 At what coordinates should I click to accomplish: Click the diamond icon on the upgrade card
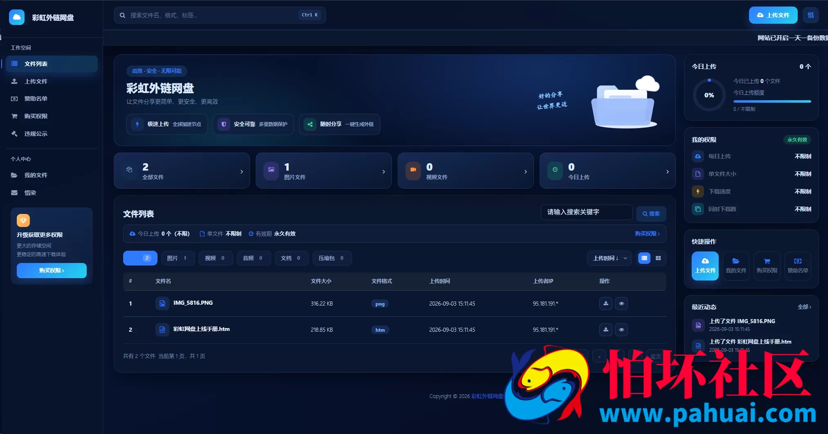(x=23, y=220)
